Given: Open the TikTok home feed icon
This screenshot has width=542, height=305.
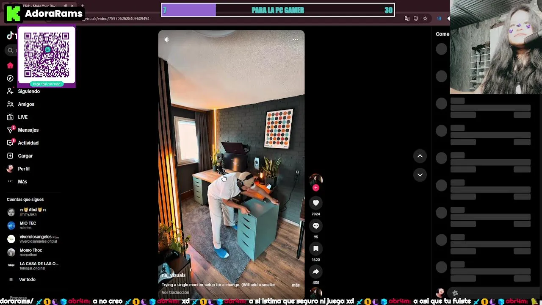Looking at the screenshot, I should click(10, 66).
